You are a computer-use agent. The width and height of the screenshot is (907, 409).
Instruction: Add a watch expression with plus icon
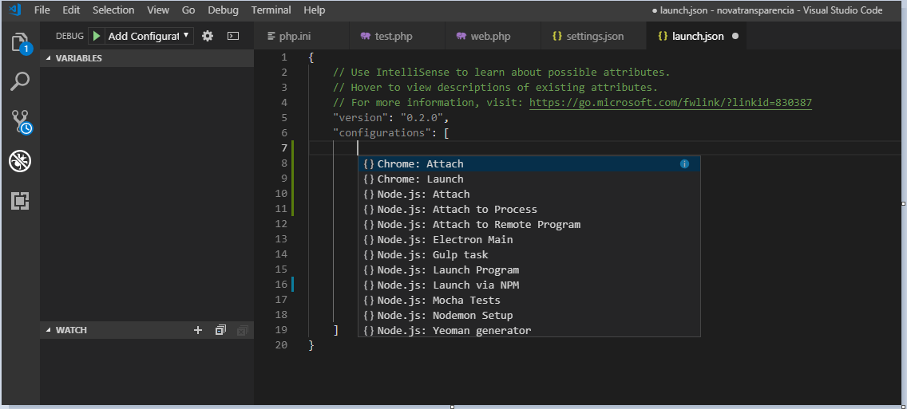198,330
